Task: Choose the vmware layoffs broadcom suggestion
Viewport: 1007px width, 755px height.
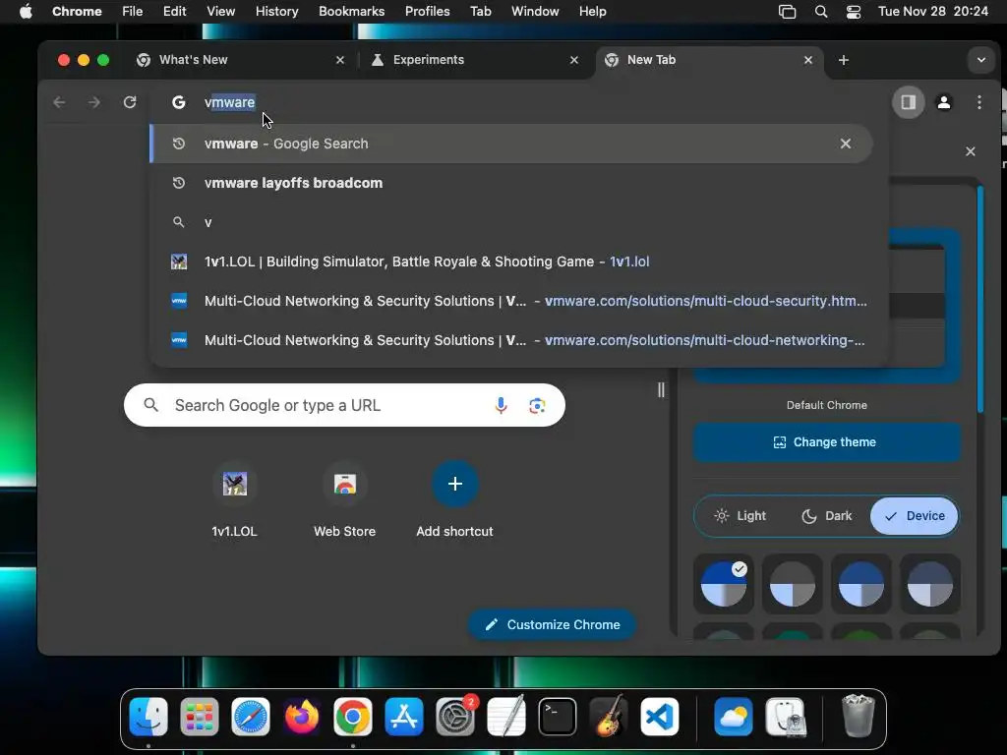Action: (510, 183)
